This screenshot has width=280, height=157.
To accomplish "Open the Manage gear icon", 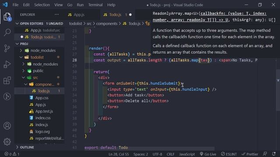I will (7, 142).
